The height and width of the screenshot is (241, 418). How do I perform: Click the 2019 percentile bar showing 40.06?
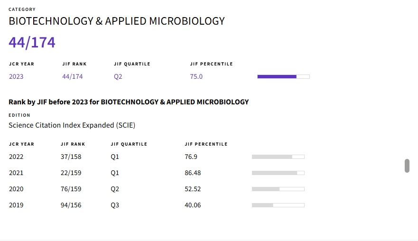click(x=278, y=205)
